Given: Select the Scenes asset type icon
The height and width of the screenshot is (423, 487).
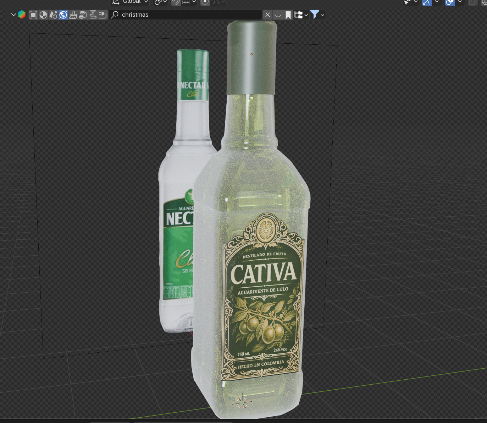Looking at the screenshot, I should coord(53,15).
